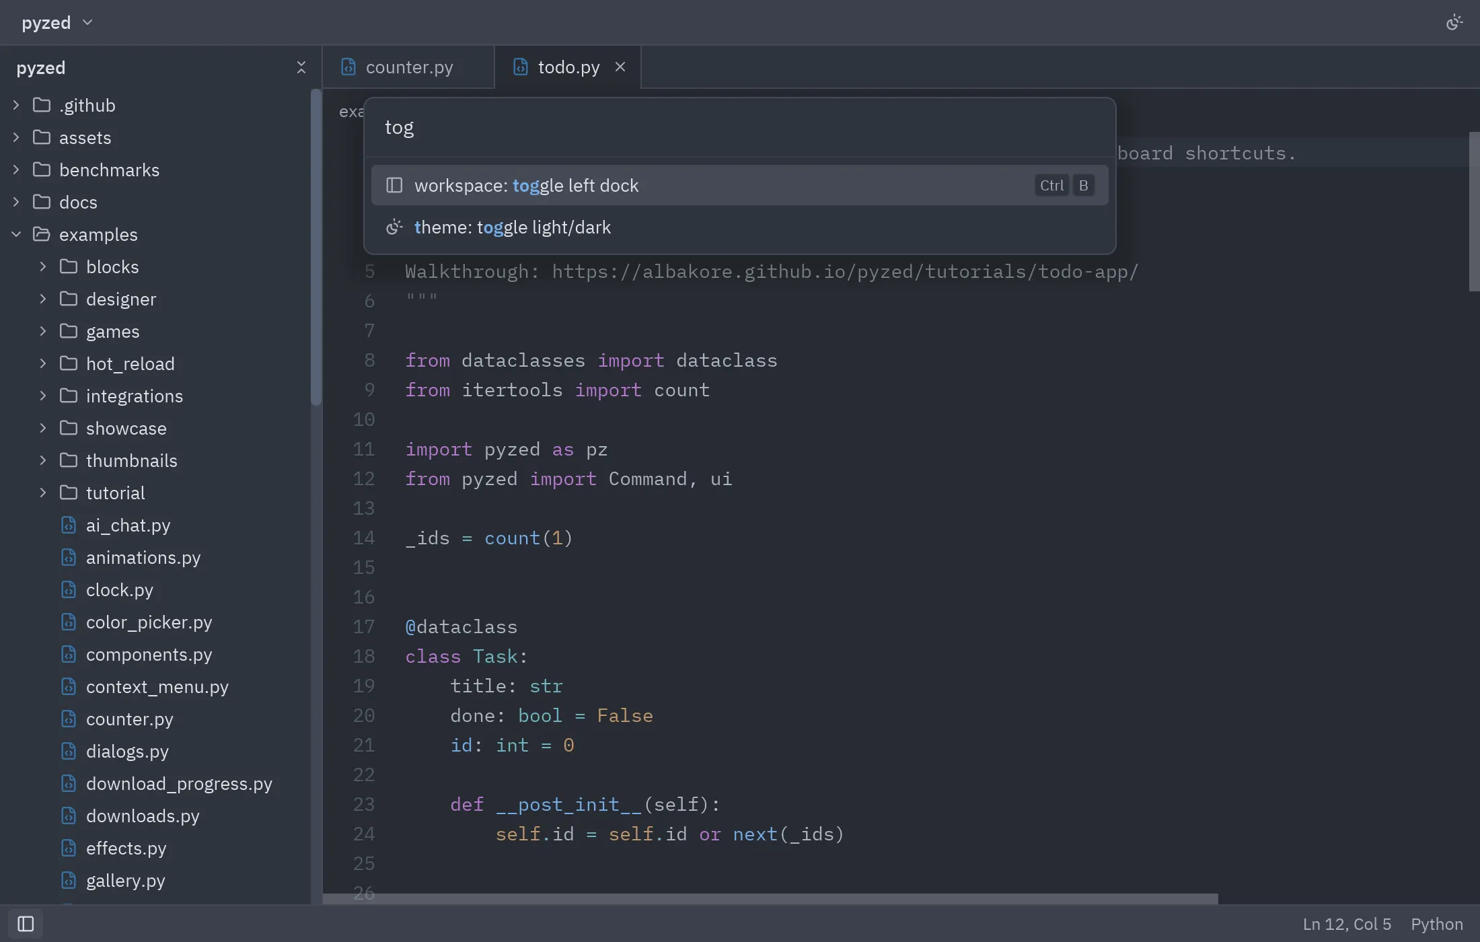Click the counter.py tab file icon
This screenshot has width=1480, height=942.
coord(348,67)
